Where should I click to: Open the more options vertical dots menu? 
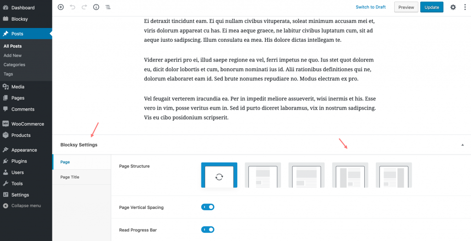(465, 7)
